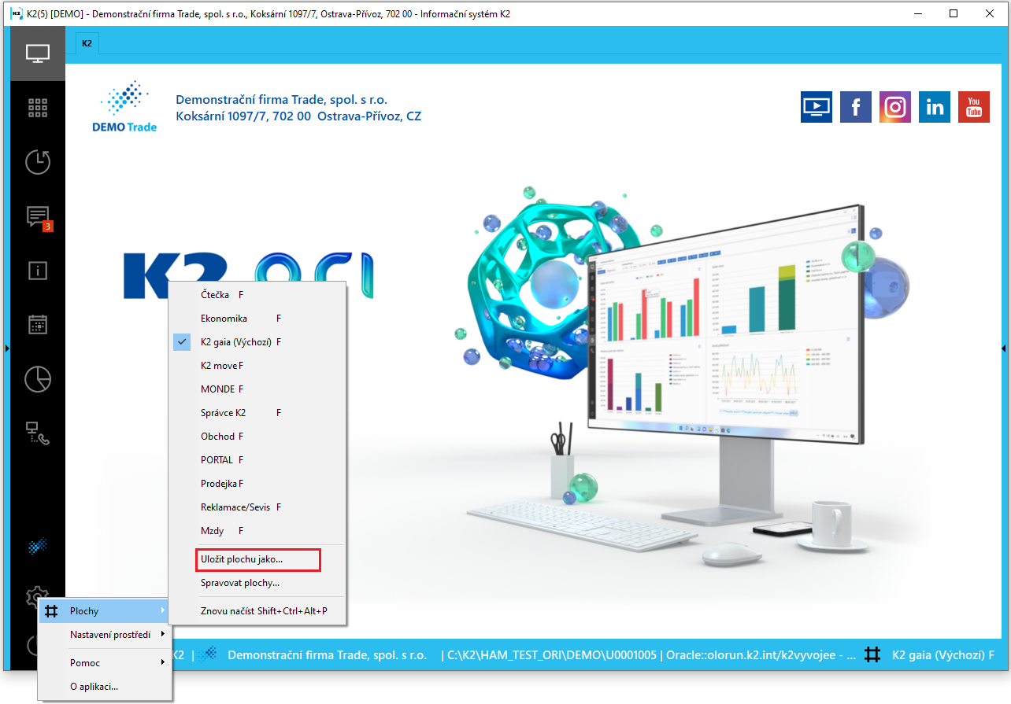Open the Instagram icon
Screen dimensions: 1011x704
pos(895,106)
